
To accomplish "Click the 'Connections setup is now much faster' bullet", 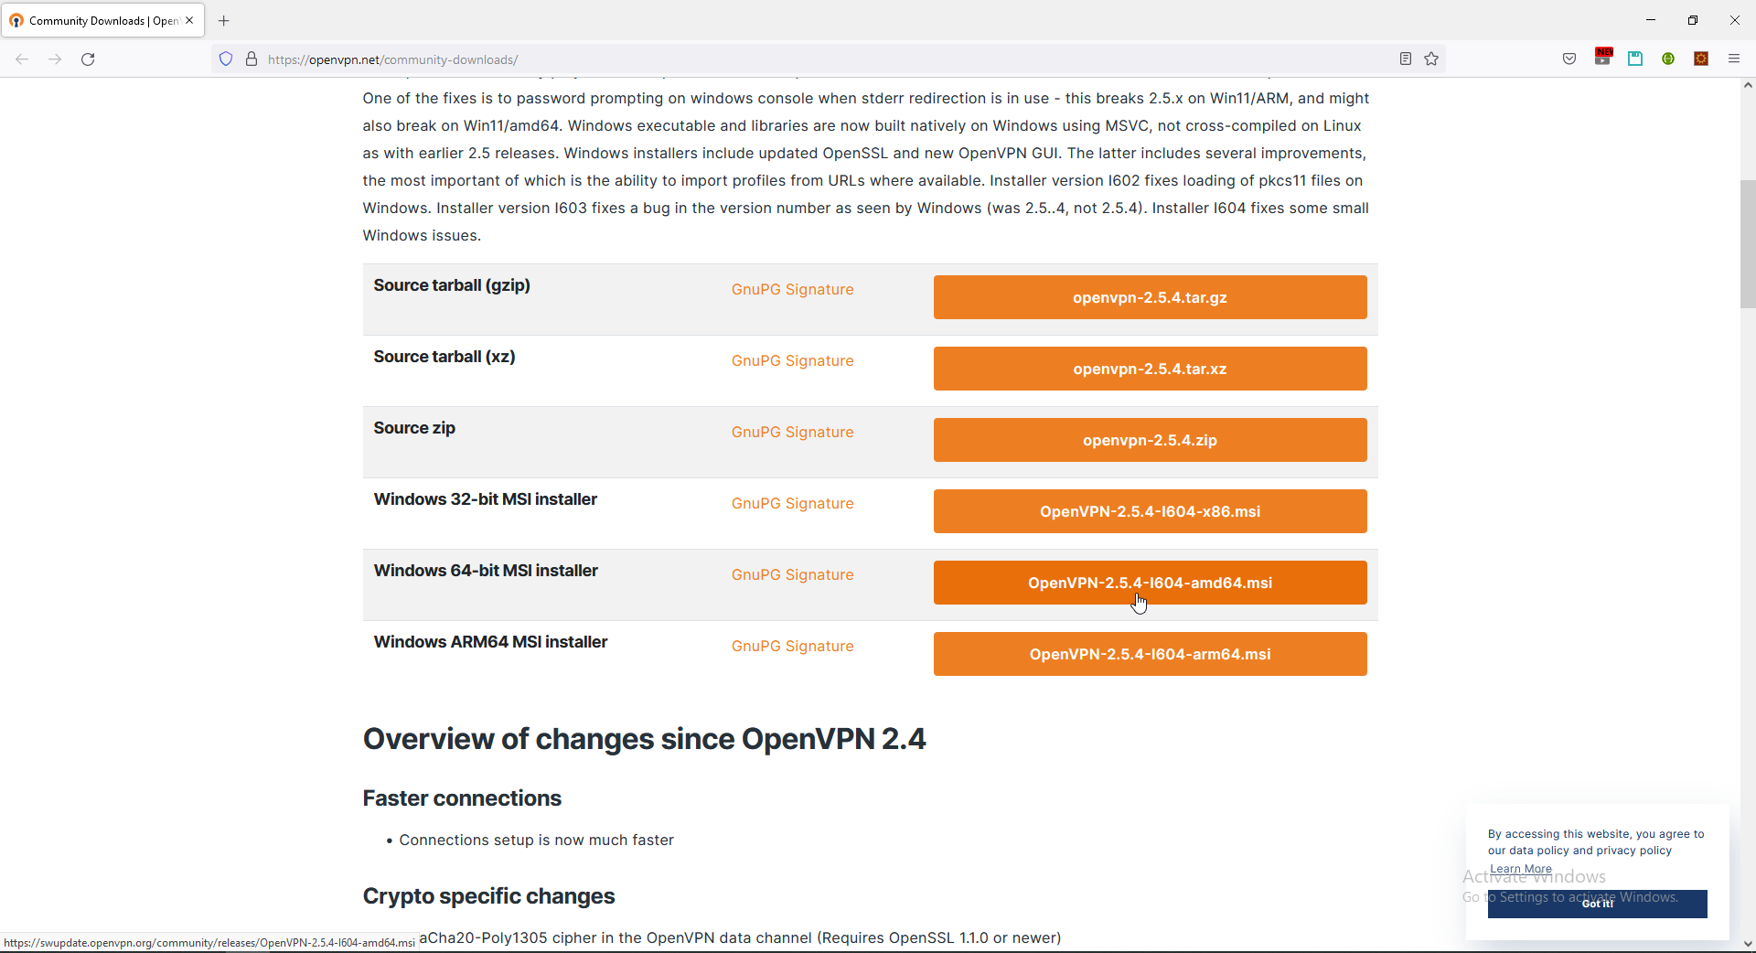I will point(537,841).
